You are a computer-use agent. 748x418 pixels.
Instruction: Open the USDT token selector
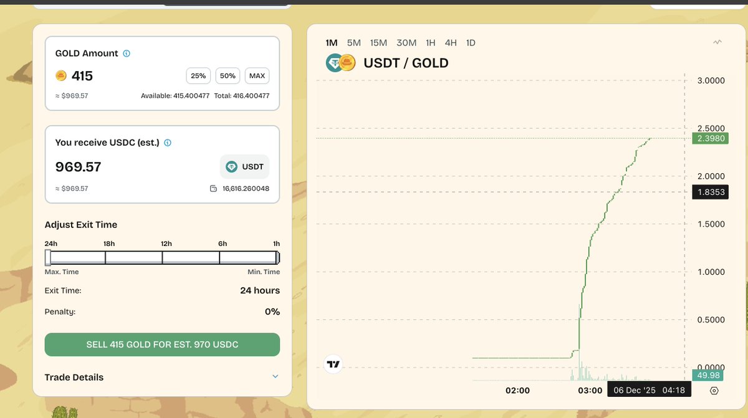tap(244, 167)
